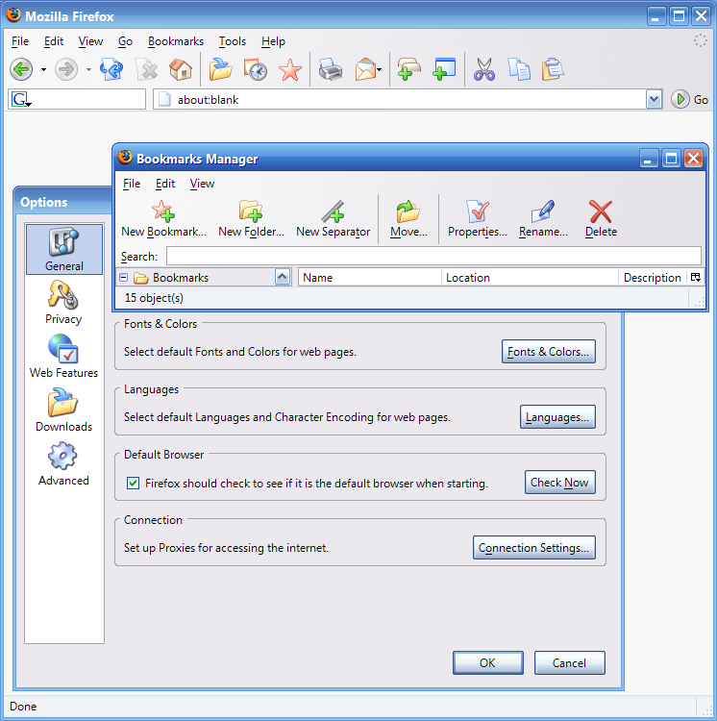Go to the Home page icon

(181, 70)
